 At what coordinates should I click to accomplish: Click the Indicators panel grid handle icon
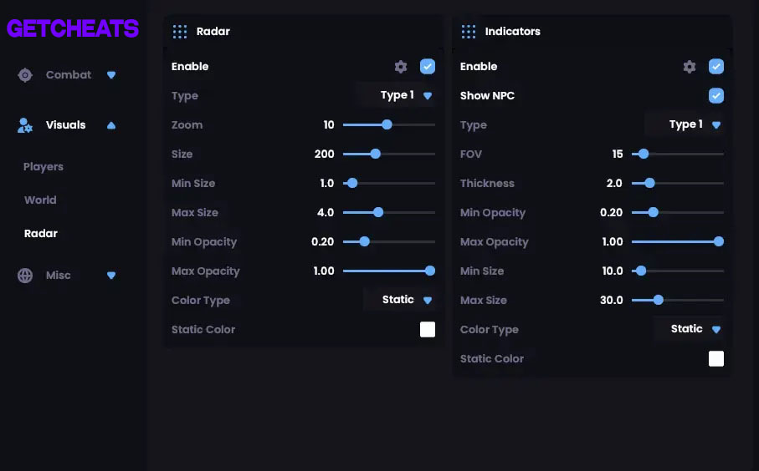pos(469,32)
